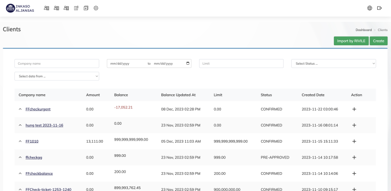Open the calendar picker in date range
This screenshot has height=191, width=391.
188,63
